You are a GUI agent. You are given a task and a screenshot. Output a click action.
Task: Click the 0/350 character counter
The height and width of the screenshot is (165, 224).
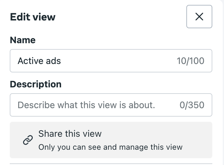(192, 105)
